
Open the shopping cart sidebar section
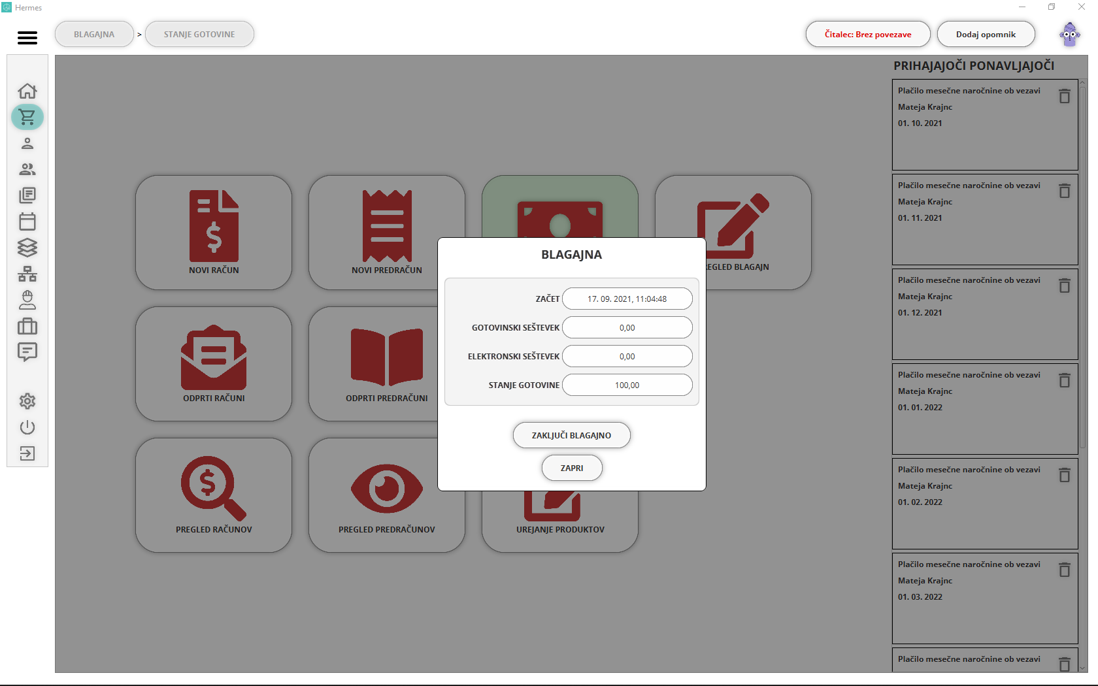point(27,117)
